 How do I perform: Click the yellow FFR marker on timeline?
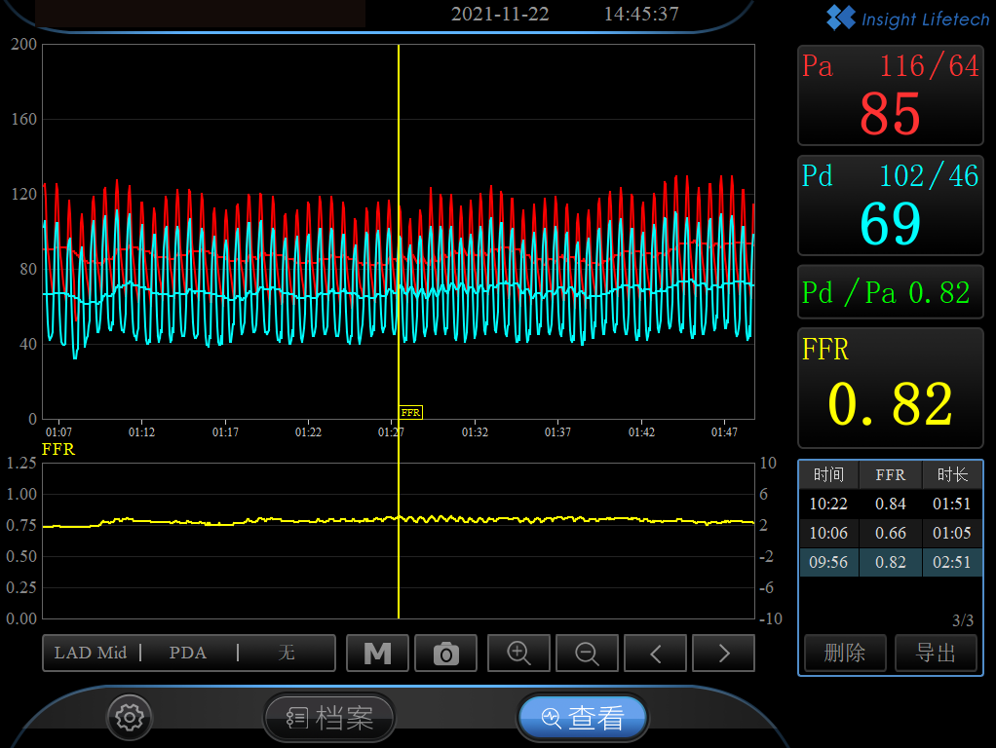410,413
